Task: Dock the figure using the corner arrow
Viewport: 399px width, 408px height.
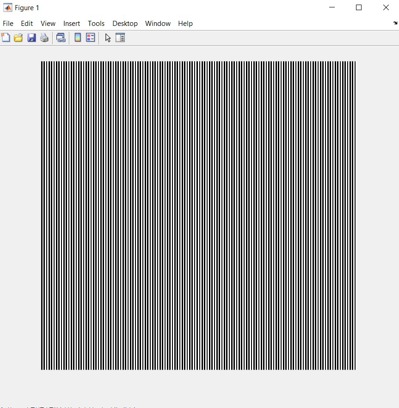Action: click(395, 23)
